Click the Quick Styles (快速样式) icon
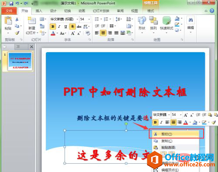The image size is (218, 172). tap(167, 20)
